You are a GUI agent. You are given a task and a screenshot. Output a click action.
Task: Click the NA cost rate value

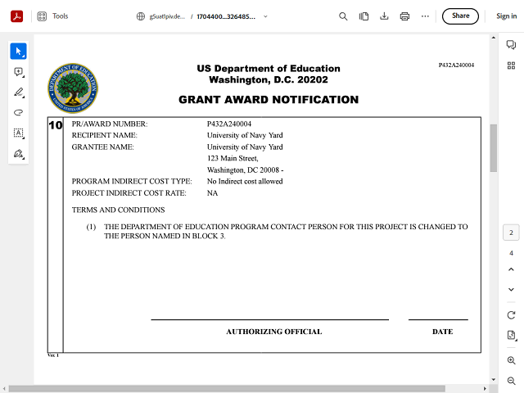click(x=212, y=193)
